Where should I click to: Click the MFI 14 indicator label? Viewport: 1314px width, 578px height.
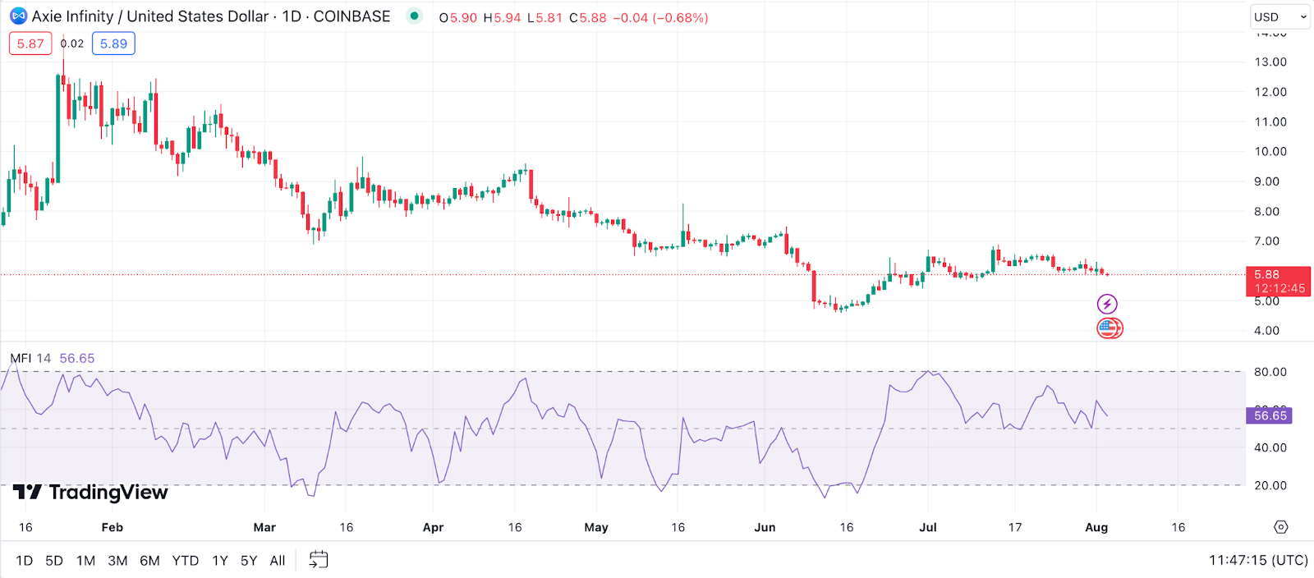[30, 358]
